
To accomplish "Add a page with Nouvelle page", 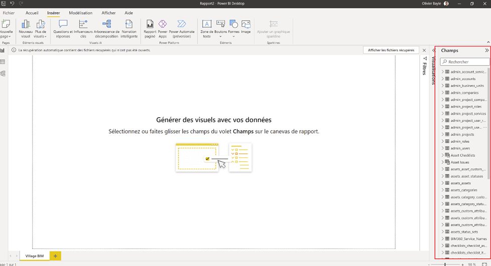I will [6, 29].
